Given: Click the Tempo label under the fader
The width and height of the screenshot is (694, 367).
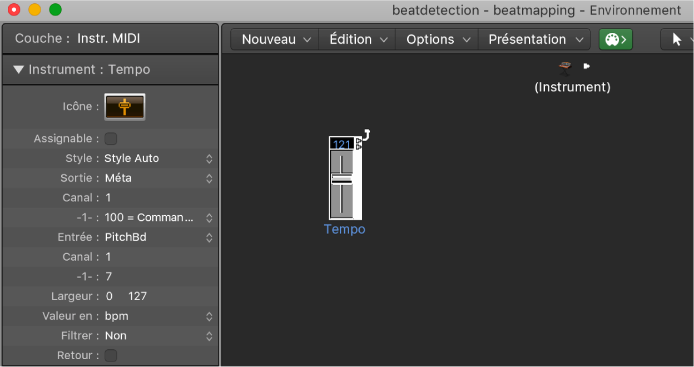Looking at the screenshot, I should pyautogui.click(x=345, y=230).
